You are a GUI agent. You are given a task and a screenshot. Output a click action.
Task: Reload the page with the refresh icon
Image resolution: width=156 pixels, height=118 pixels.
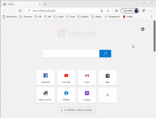(x=20, y=11)
